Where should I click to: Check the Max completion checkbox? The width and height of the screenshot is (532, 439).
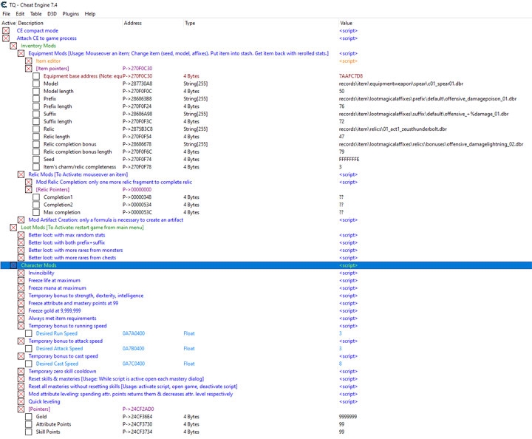coord(36,212)
